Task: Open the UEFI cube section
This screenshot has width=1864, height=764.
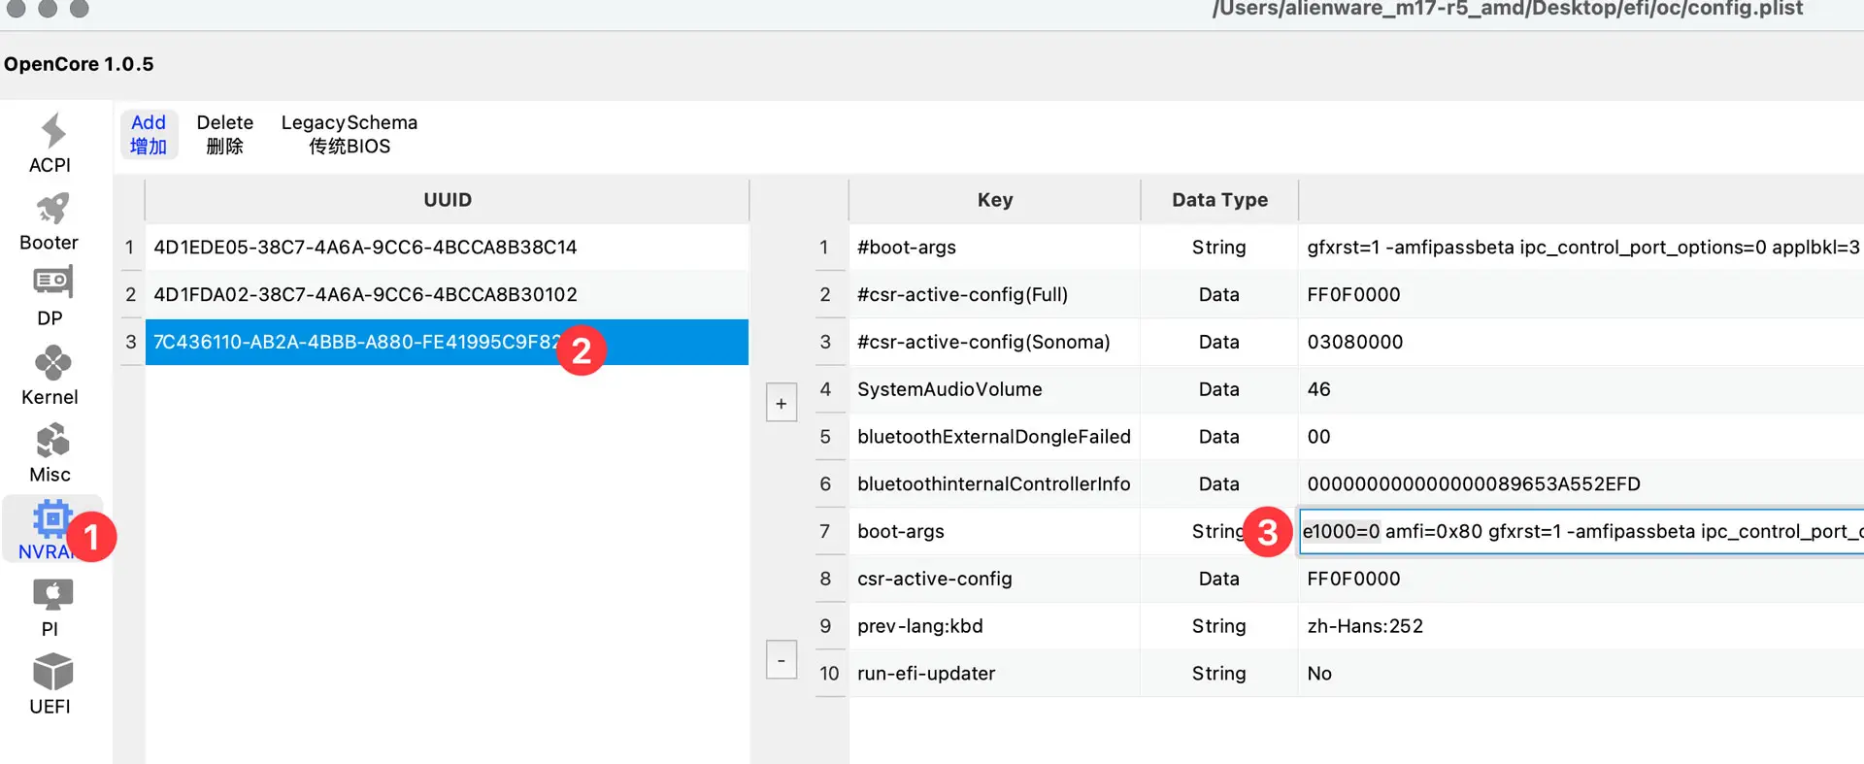Action: point(50,684)
